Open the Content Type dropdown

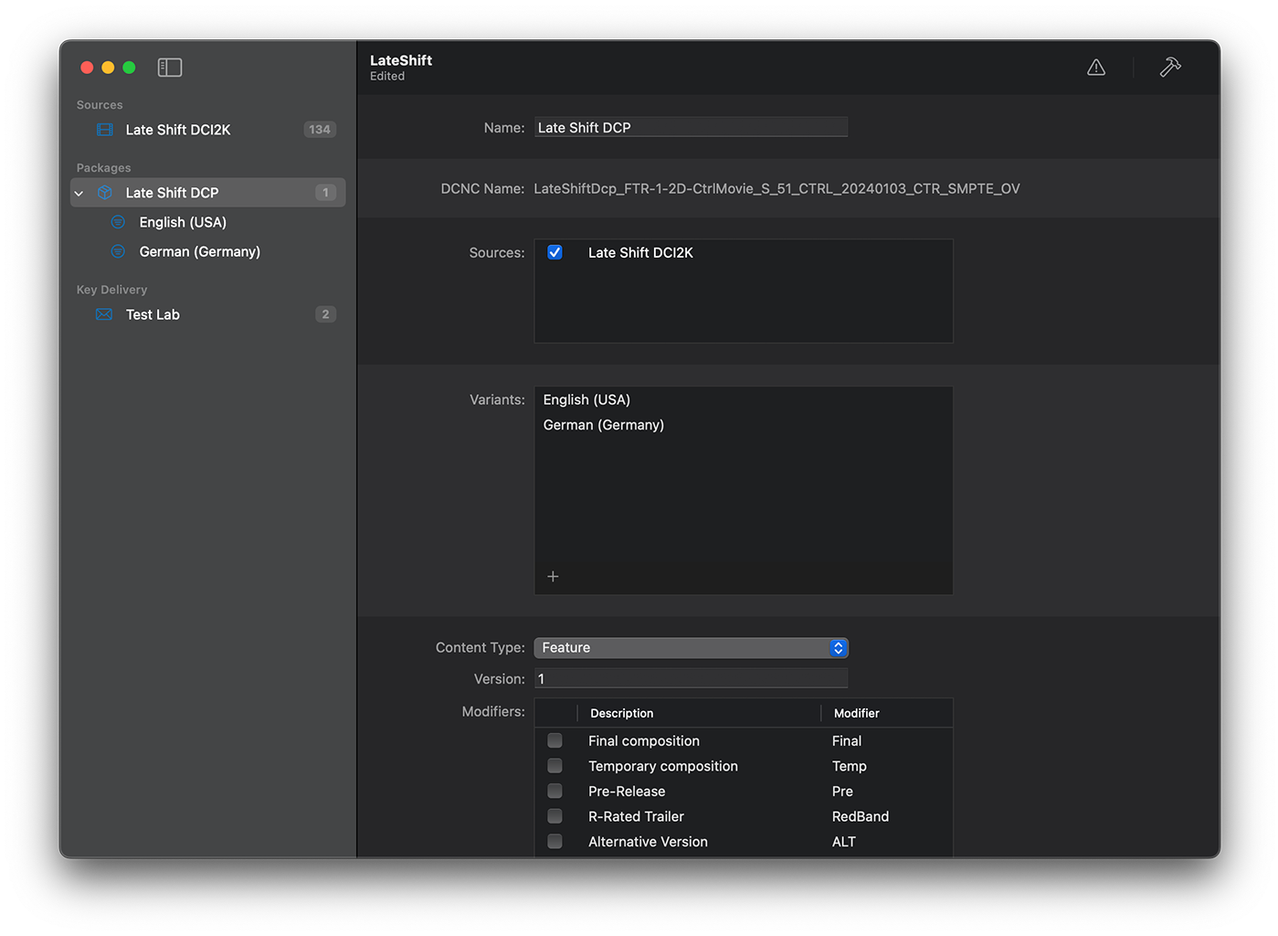[691, 648]
